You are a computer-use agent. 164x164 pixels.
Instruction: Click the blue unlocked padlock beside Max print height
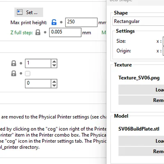[54, 22]
